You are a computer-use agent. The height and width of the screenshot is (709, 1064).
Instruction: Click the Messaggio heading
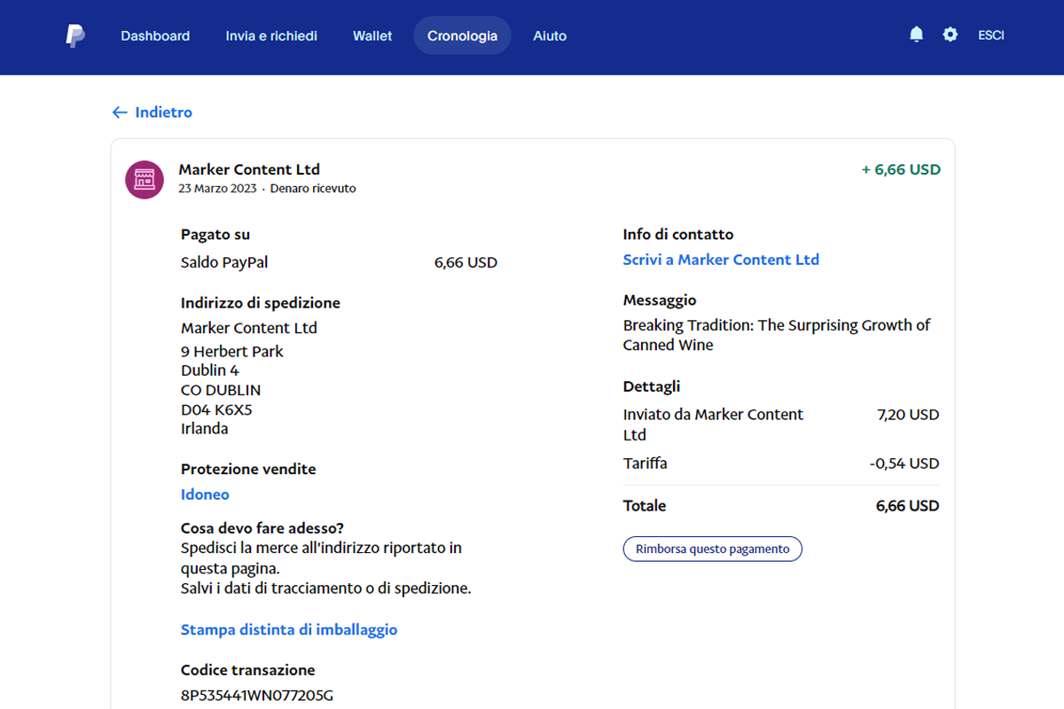pos(660,300)
